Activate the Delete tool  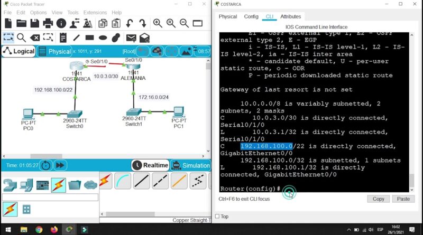35,37
